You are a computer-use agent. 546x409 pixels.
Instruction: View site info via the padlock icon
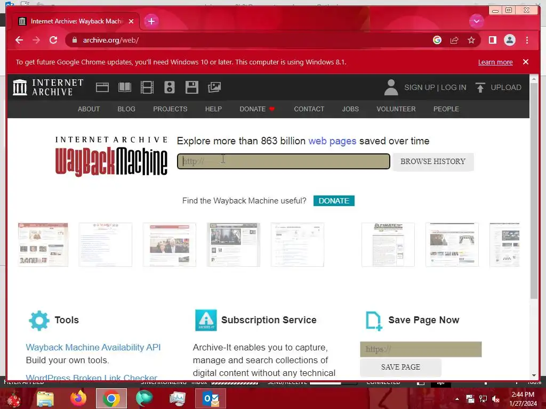point(74,40)
